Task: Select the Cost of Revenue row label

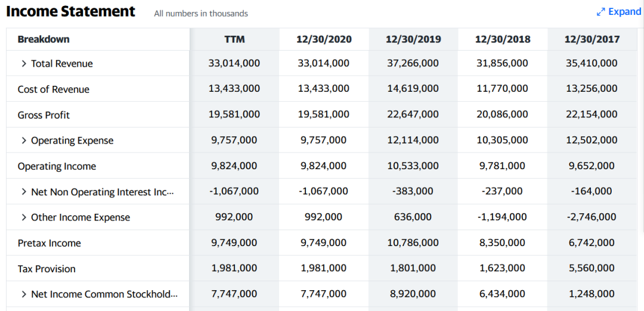Action: point(54,89)
